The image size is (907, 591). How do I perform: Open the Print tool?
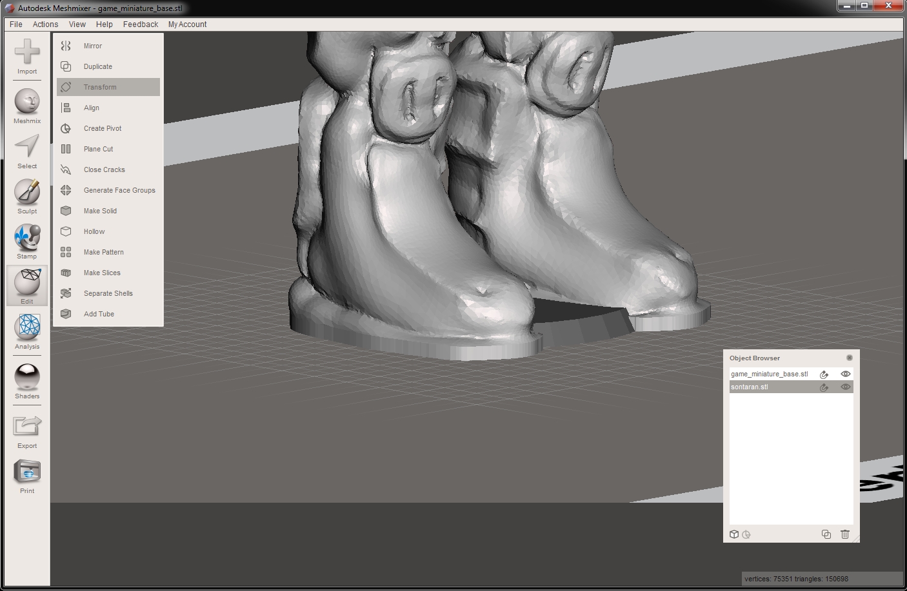click(x=27, y=477)
